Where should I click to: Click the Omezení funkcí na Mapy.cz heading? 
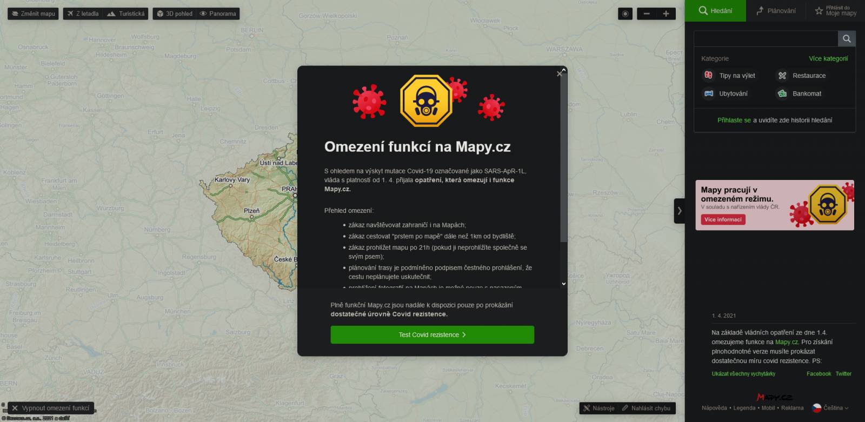[417, 147]
